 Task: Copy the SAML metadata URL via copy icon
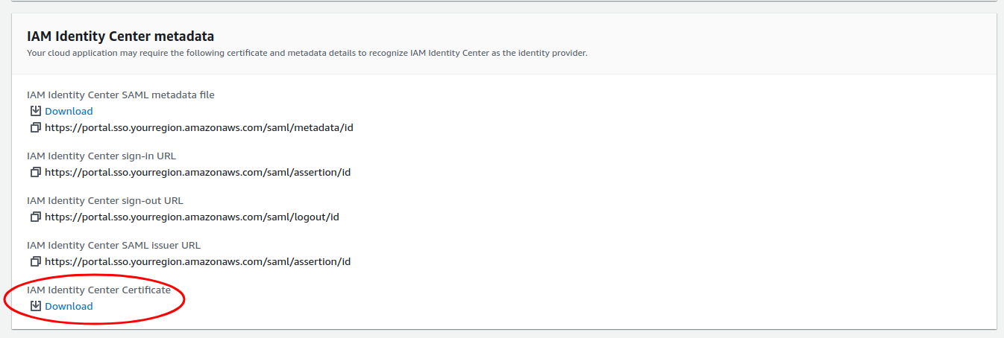click(35, 127)
